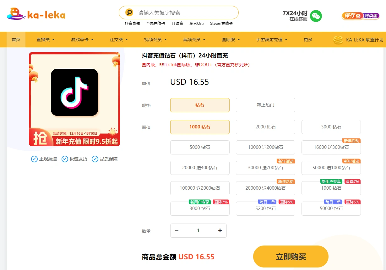Select the first-row 3000 钻石 denomination
Image resolution: width=386 pixels, height=270 pixels.
(x=331, y=127)
